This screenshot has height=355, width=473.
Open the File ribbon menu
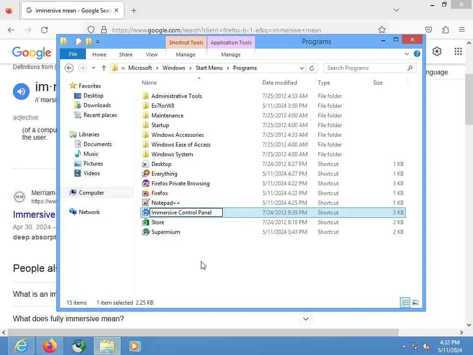coord(73,54)
